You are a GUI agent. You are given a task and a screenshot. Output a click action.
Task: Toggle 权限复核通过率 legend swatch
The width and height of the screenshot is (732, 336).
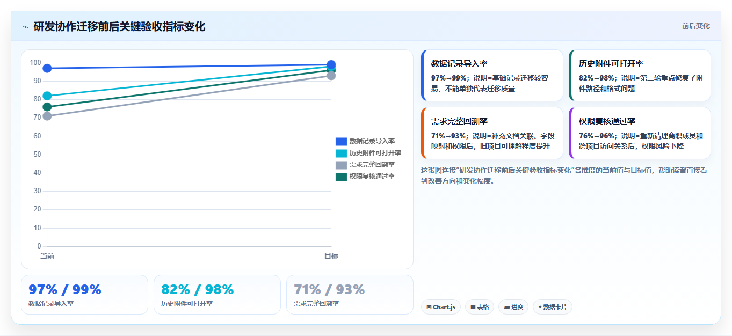pyautogui.click(x=341, y=177)
